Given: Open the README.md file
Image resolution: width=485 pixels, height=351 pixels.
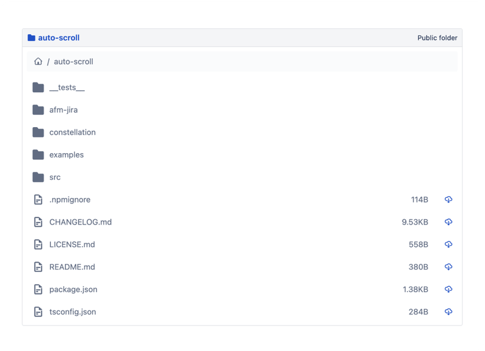Looking at the screenshot, I should coord(72,267).
